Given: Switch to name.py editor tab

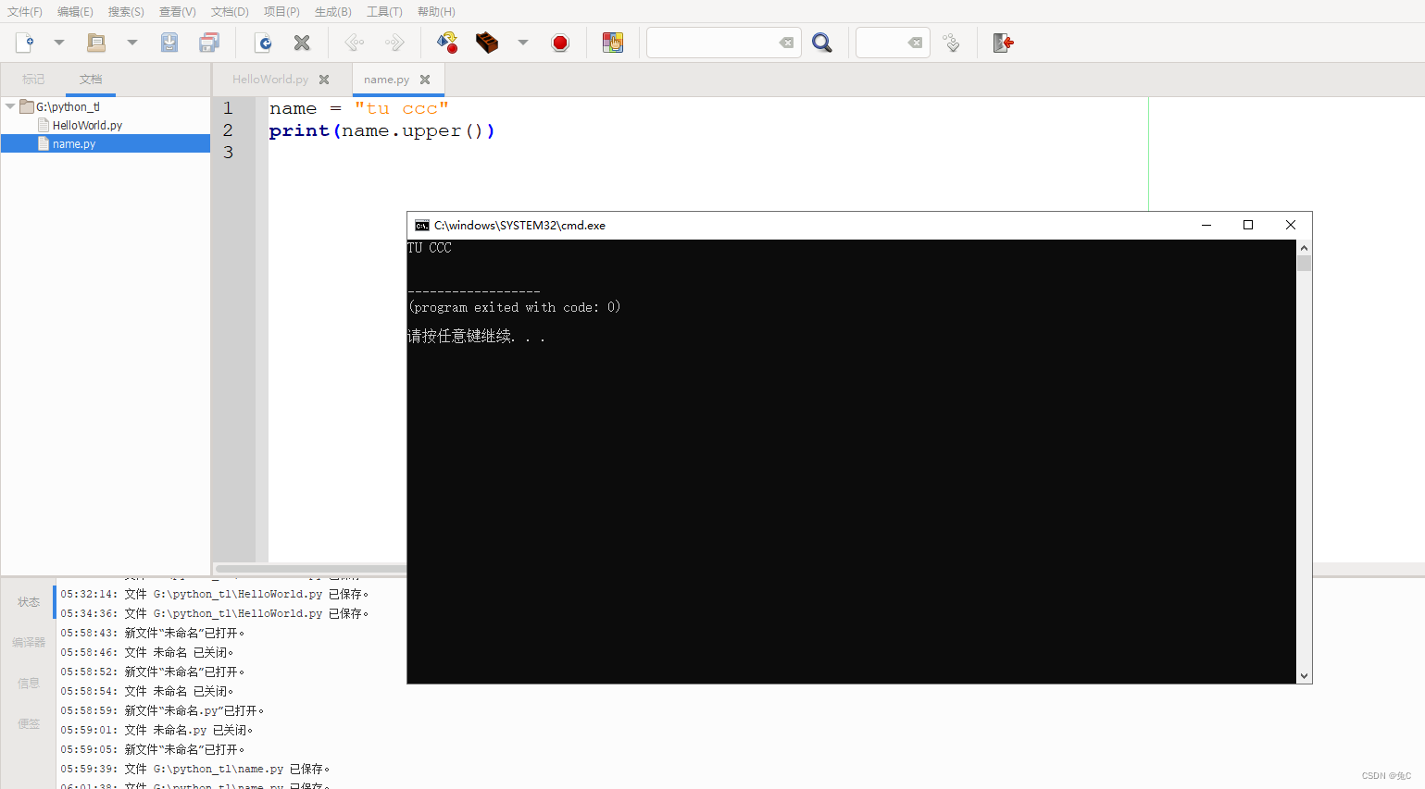Looking at the screenshot, I should 386,80.
